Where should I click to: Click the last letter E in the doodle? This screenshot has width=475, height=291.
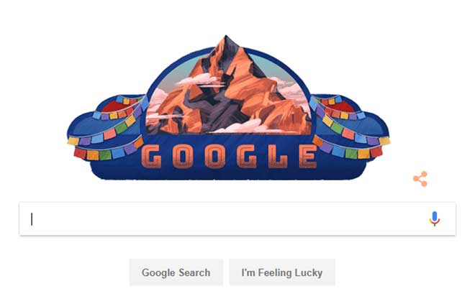coord(308,156)
